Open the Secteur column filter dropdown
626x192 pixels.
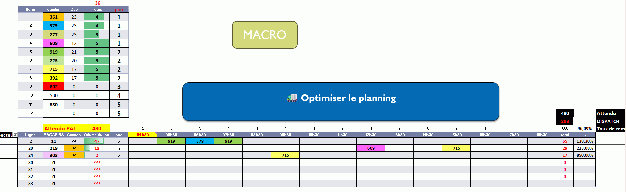click(15, 135)
